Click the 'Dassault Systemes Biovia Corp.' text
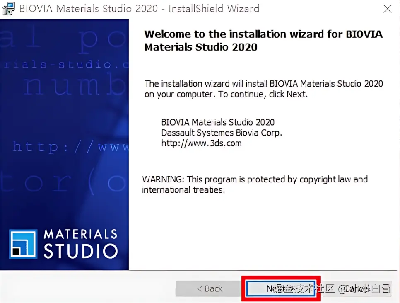 click(x=222, y=133)
